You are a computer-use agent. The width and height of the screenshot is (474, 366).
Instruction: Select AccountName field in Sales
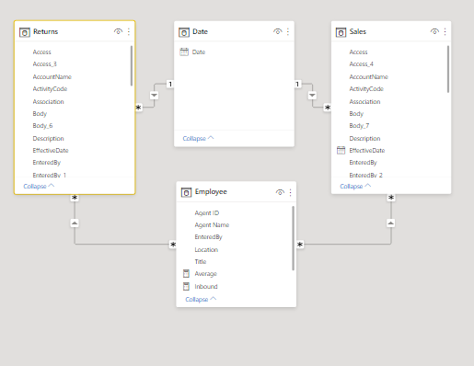tap(369, 76)
